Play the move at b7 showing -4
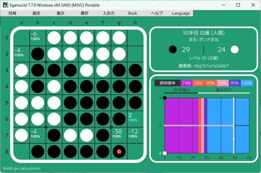This screenshot has height=173, width=261. click(x=38, y=135)
